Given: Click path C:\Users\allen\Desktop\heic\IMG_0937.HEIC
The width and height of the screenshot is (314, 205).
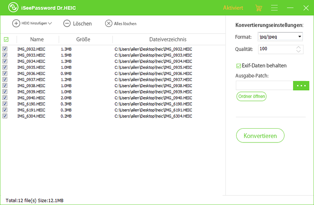Looking at the screenshot, I should pos(153,79).
